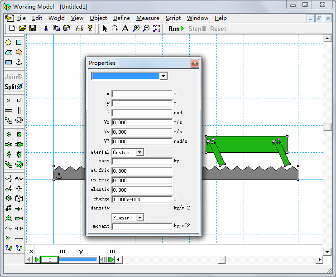Screen dimensions: 336x277
Task: Open the Measure menu
Action: 148,18
